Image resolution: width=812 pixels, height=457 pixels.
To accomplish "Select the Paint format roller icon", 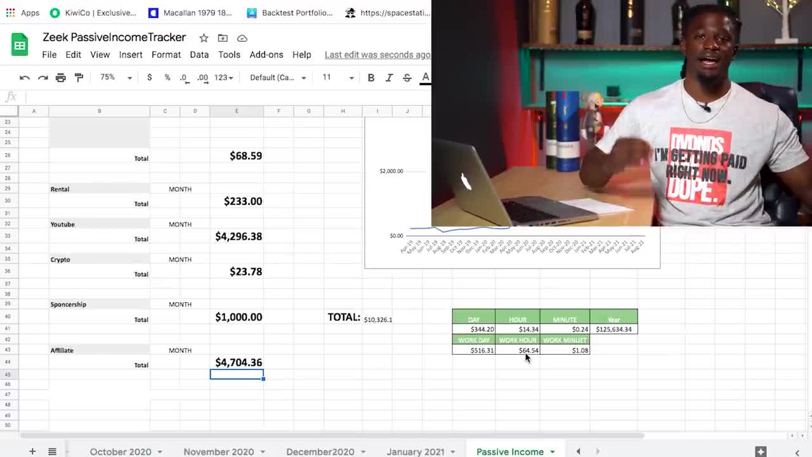I will pos(79,77).
